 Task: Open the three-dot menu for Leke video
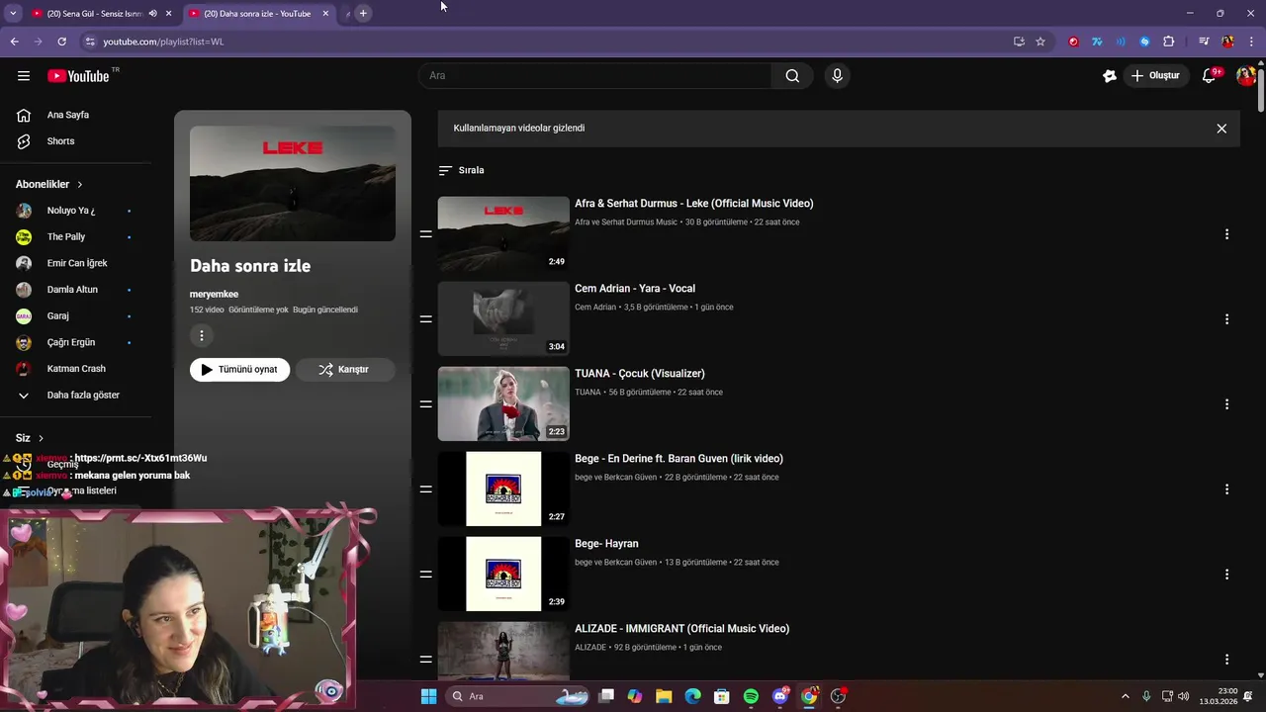tap(1226, 234)
